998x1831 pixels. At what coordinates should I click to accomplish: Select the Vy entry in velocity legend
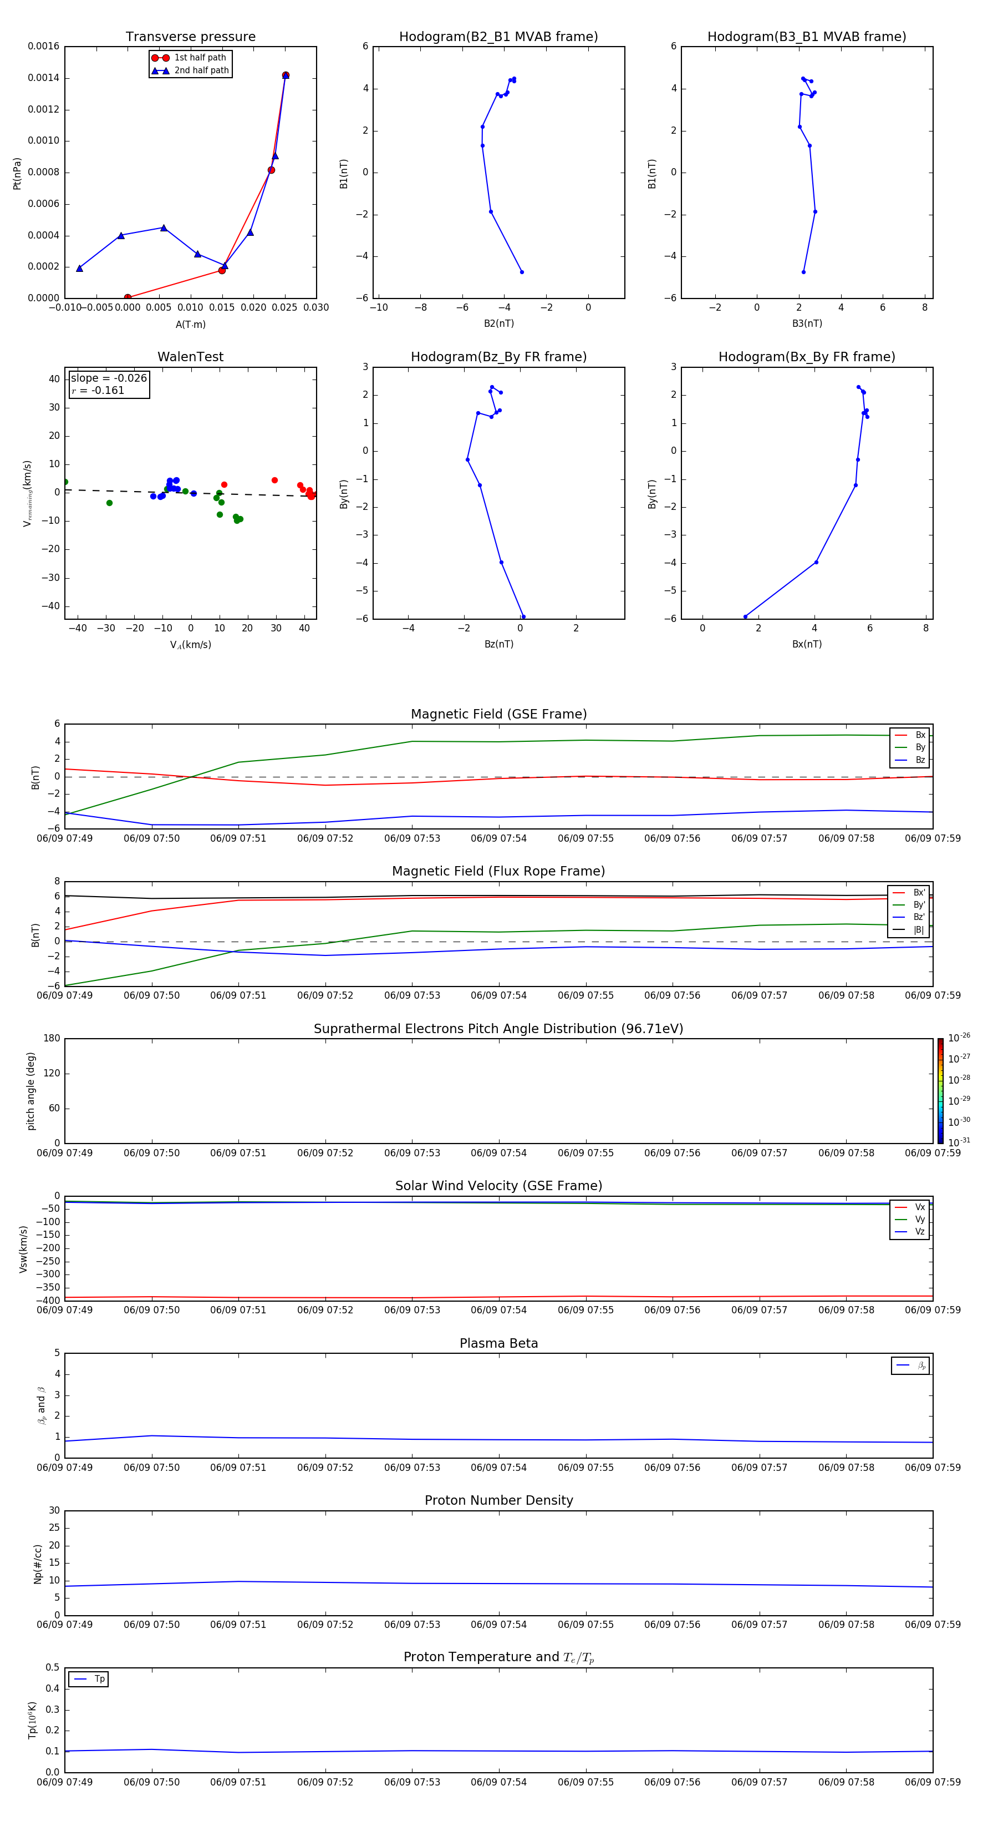910,1219
